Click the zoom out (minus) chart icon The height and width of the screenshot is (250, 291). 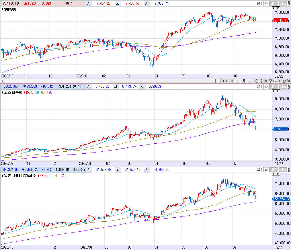[257, 81]
